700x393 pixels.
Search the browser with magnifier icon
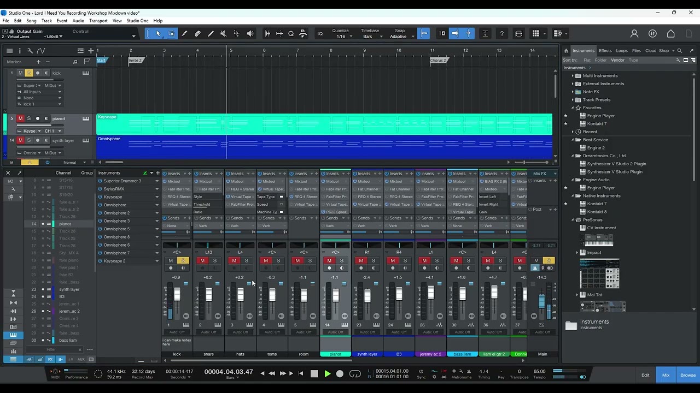pyautogui.click(x=680, y=51)
